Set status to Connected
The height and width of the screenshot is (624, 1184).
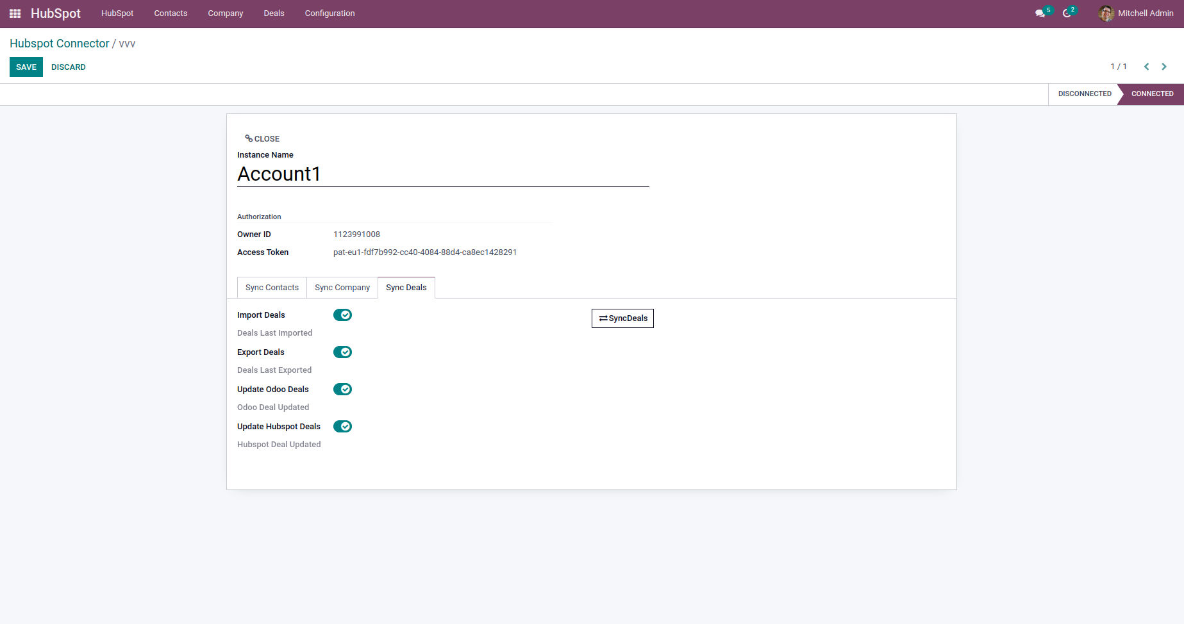[1152, 94]
